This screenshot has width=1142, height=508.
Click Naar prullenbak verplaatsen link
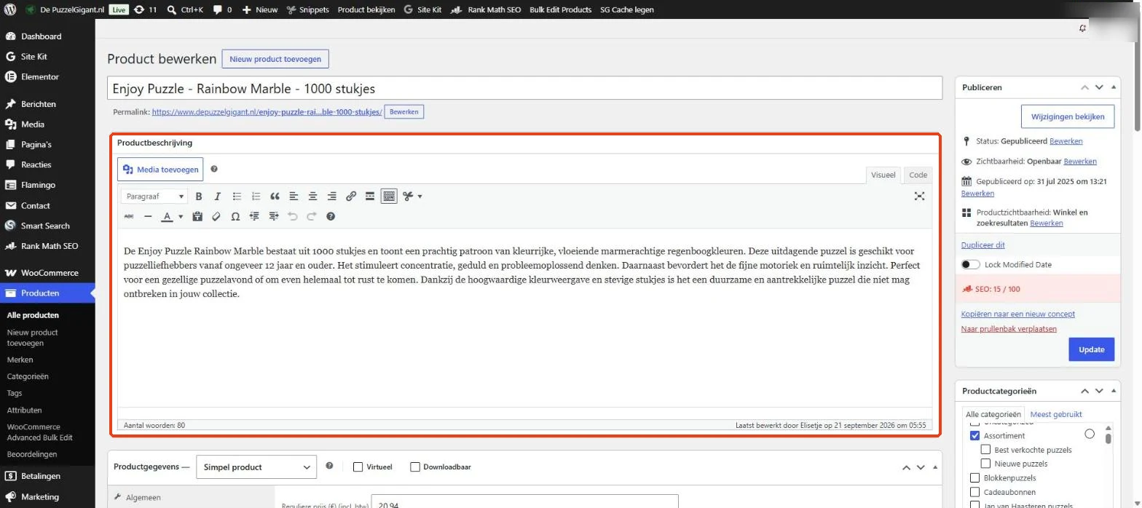[1009, 329]
